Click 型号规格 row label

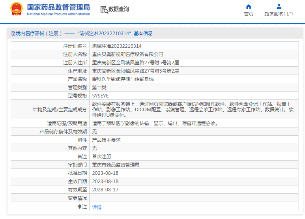coord(77,96)
